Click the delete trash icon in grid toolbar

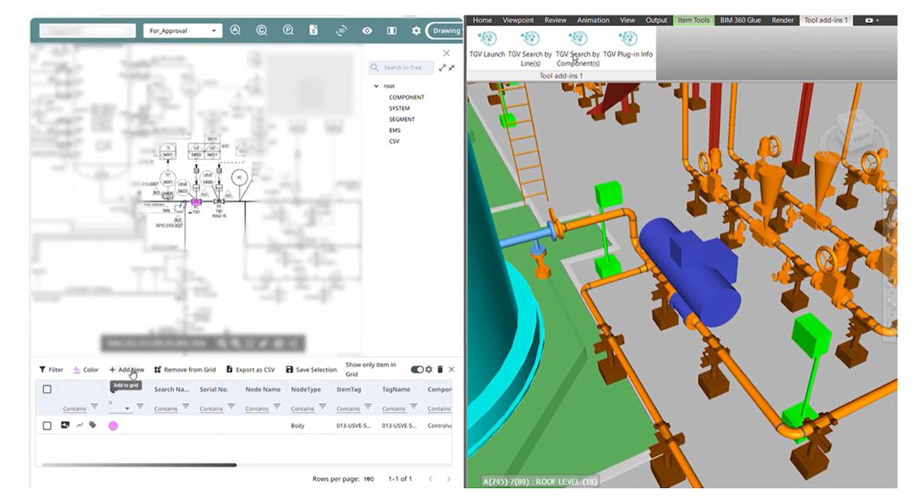(440, 369)
